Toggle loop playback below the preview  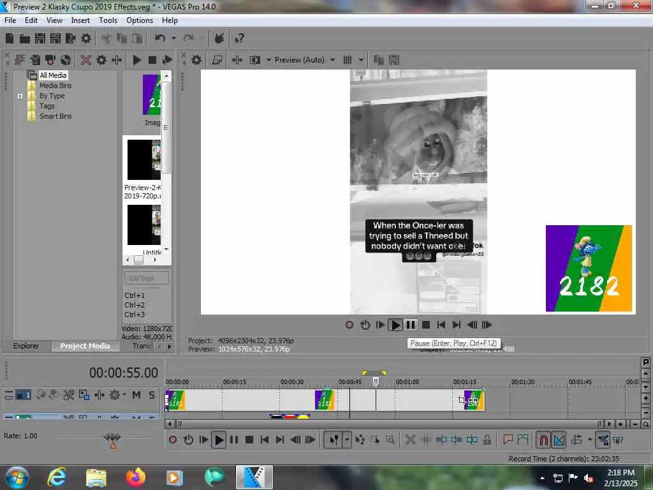[x=365, y=325]
